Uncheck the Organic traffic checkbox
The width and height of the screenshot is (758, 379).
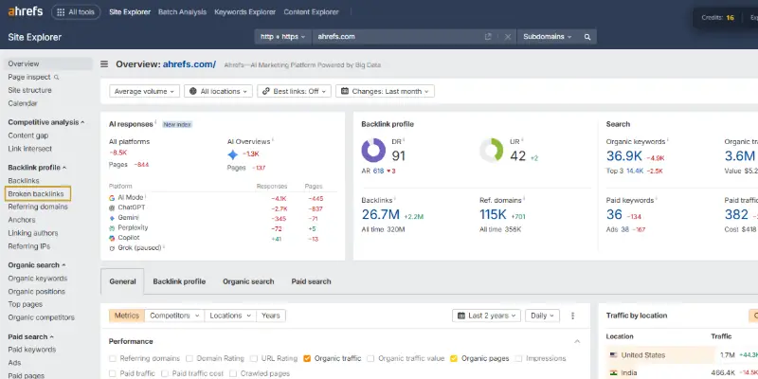(x=307, y=359)
